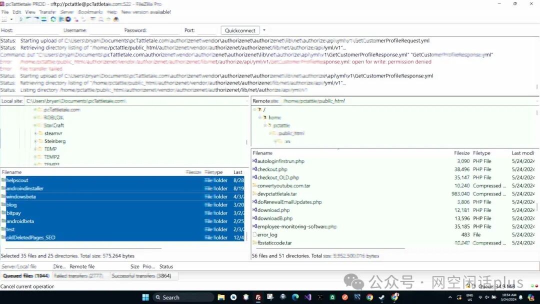Open the Server menu

(67, 11)
